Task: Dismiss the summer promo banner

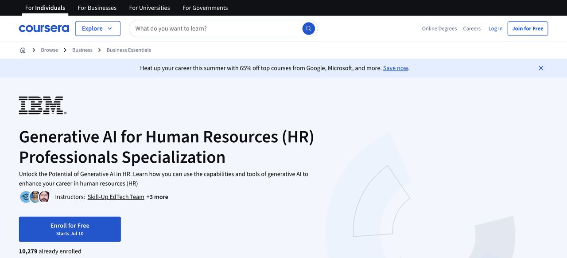Action: coord(541,68)
